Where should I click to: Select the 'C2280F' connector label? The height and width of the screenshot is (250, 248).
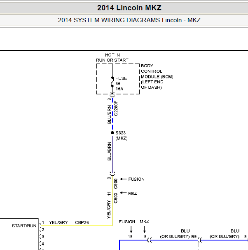tap(116, 108)
